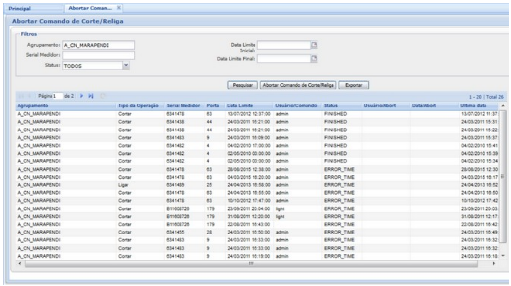Sort by the Status column header
This screenshot has width=511, height=286.
point(331,106)
